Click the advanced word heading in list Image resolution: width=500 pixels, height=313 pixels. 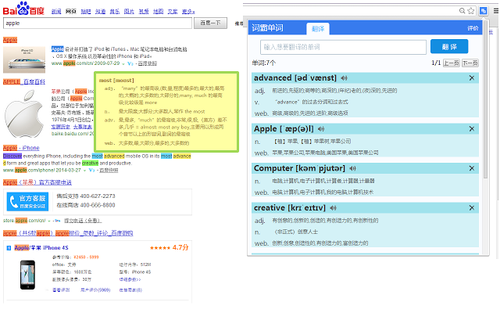[295, 78]
